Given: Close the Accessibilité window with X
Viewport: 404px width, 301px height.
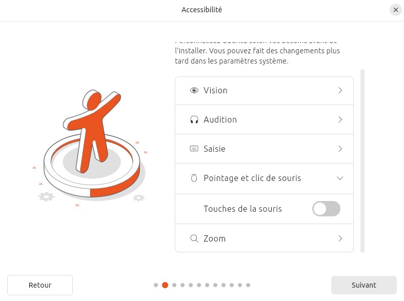Looking at the screenshot, I should pyautogui.click(x=396, y=10).
